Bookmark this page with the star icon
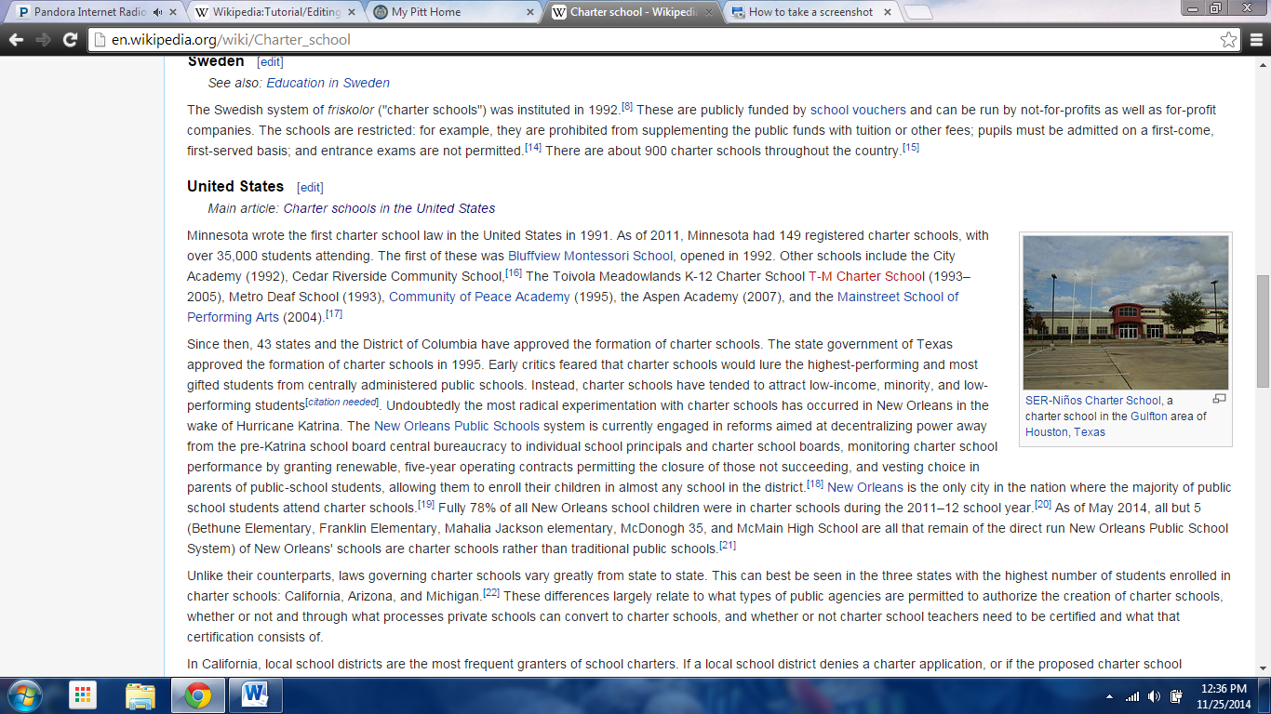 click(x=1228, y=40)
